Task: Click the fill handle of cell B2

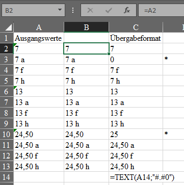Action: pyautogui.click(x=109, y=54)
